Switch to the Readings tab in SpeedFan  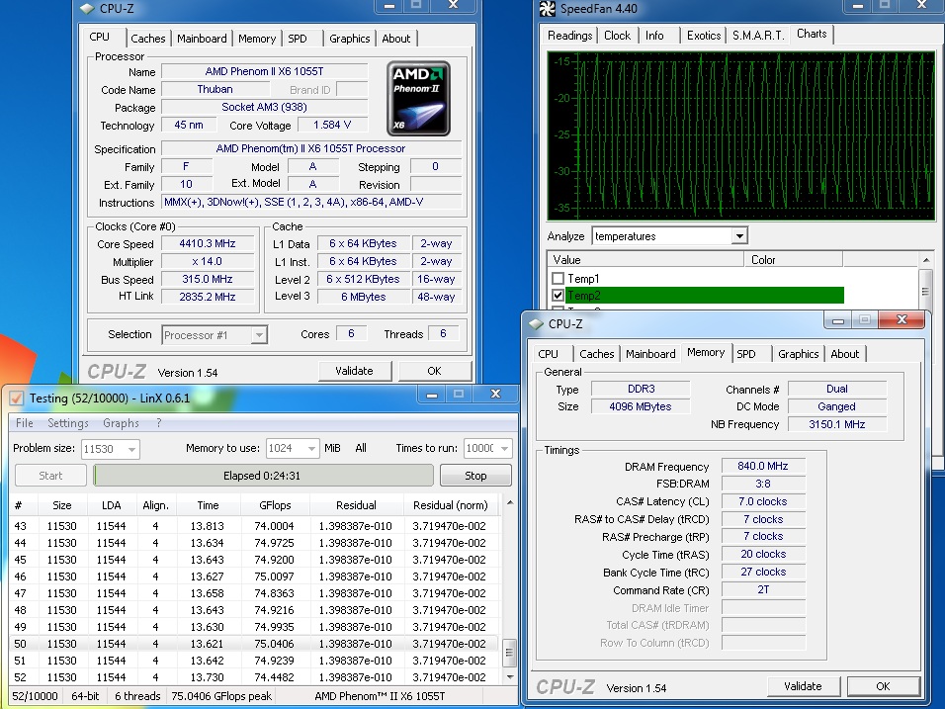(x=569, y=36)
